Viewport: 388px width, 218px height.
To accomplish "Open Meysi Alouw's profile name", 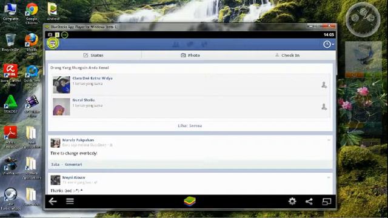I will click(x=73, y=177).
